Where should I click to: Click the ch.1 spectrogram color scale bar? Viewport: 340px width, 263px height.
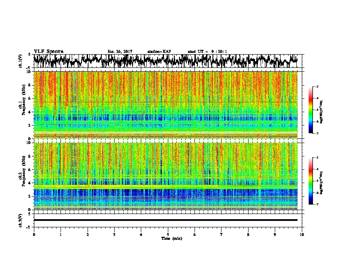click(x=310, y=110)
